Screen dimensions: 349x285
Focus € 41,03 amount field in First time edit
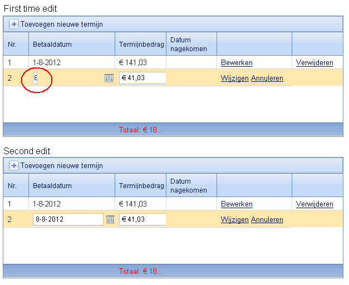pyautogui.click(x=142, y=78)
